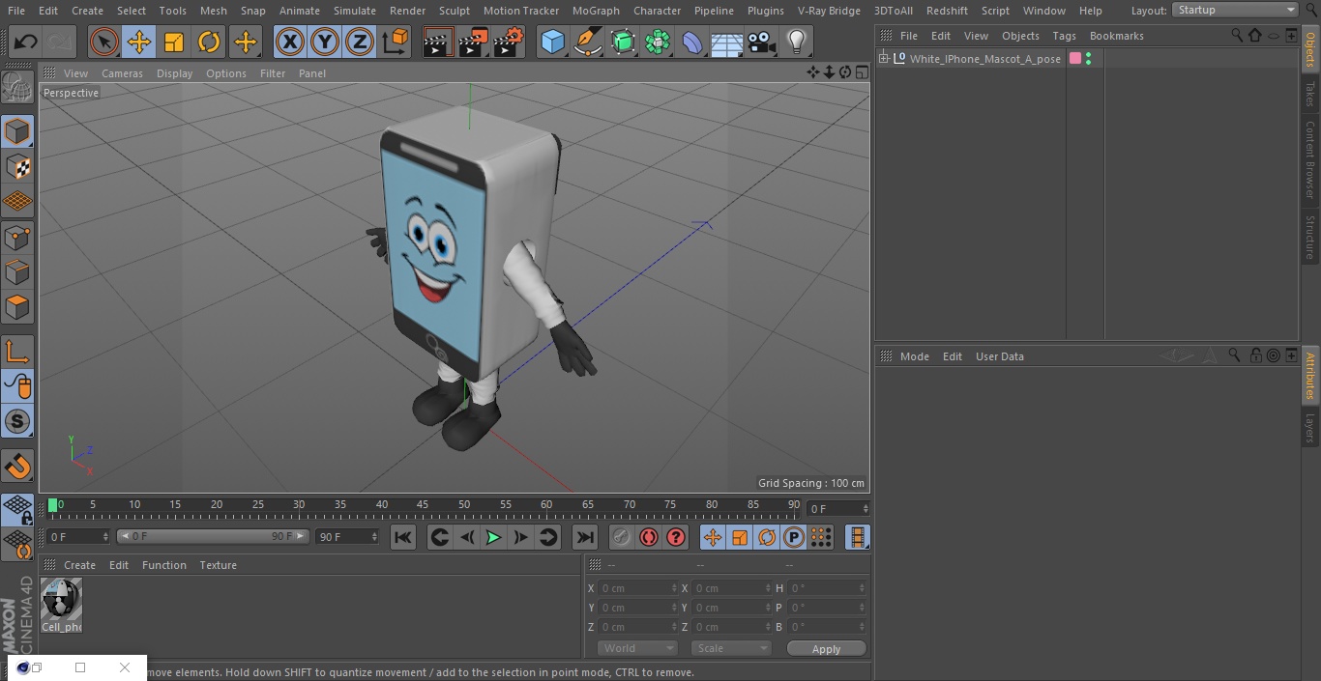This screenshot has height=681, width=1321.
Task: Toggle Rotation keyframe recording
Action: pos(767,537)
